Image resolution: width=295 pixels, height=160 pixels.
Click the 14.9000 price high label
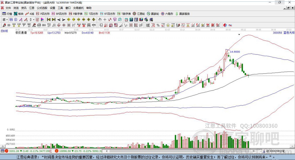[235, 52]
